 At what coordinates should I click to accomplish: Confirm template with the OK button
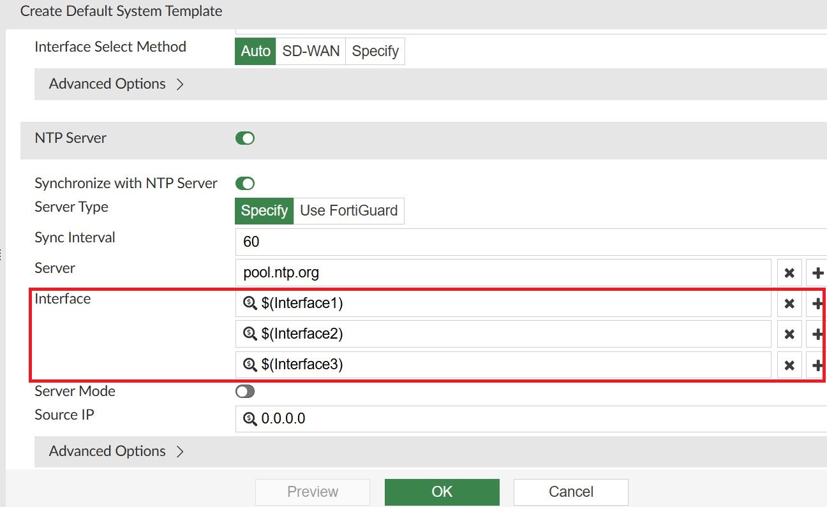pos(442,492)
